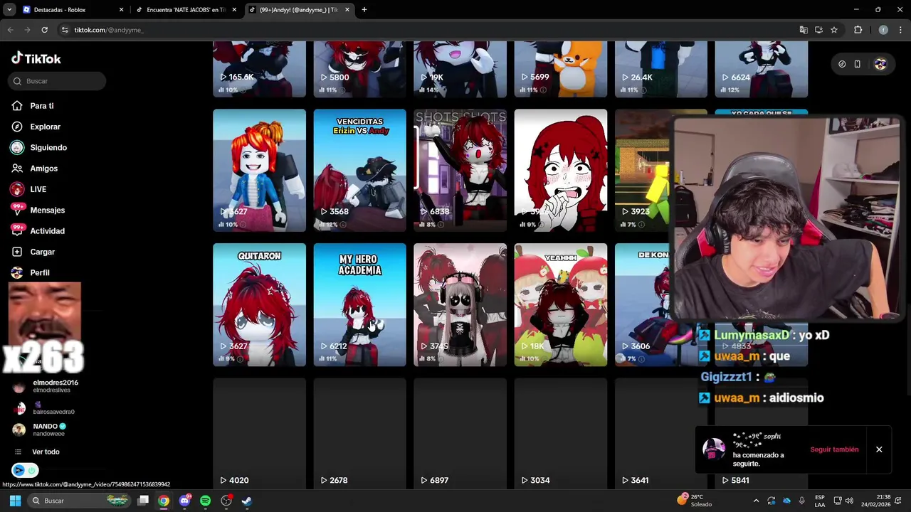Viewport: 911px width, 512px height.
Task: Open the video with 26.4K views
Action: click(660, 69)
